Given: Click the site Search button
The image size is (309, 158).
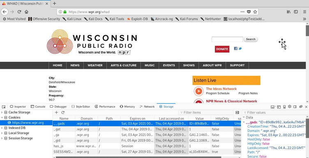Looking at the screenshot, I should click(251, 39).
